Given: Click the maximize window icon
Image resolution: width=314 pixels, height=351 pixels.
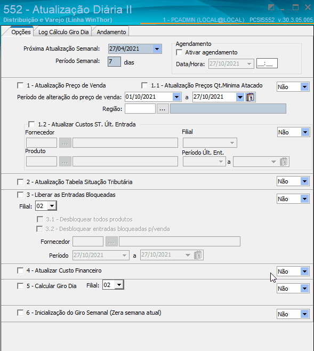Looking at the screenshot, I should tap(295, 7).
